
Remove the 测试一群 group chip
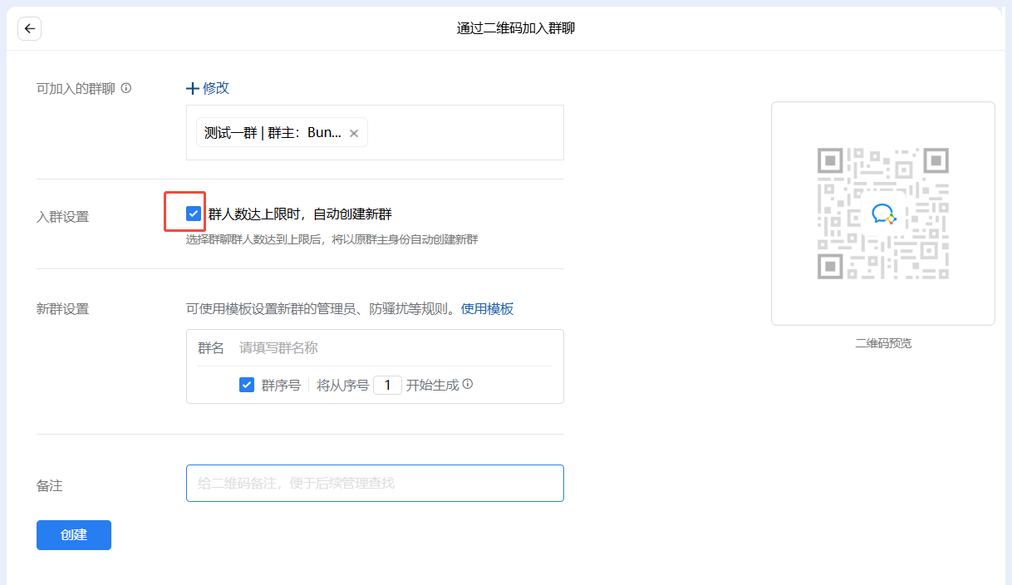(x=354, y=133)
